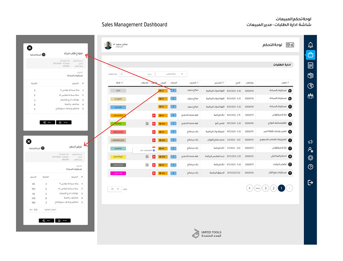This screenshot has width=343, height=261.
Task: Click the بحث متقدم advanced search link
Action: (113, 74)
